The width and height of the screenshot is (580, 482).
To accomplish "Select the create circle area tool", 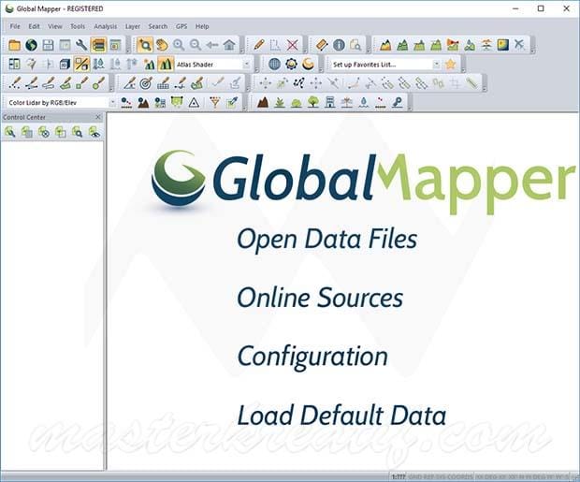I will pyautogui.click(x=98, y=83).
